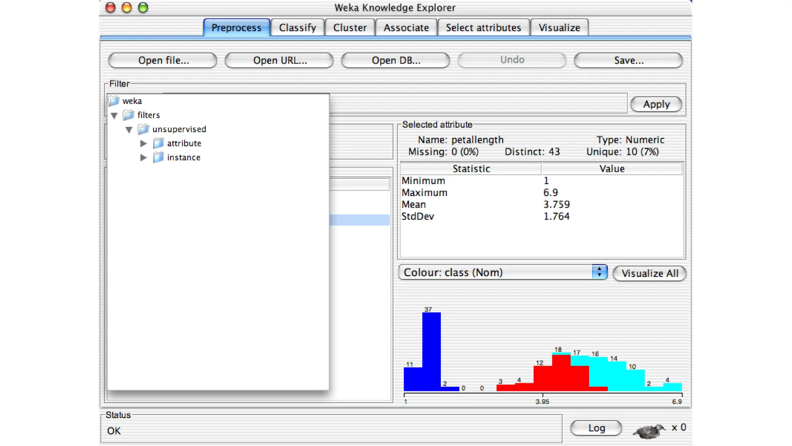Switch to the Select attributes tab
792x446 pixels.
[x=483, y=28]
